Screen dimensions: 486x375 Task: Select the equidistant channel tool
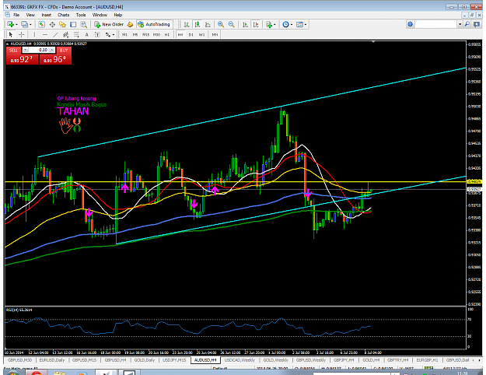66,34
